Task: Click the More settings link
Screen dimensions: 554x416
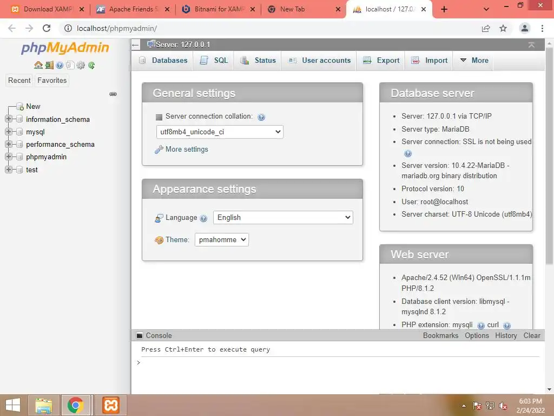Action: (x=187, y=149)
